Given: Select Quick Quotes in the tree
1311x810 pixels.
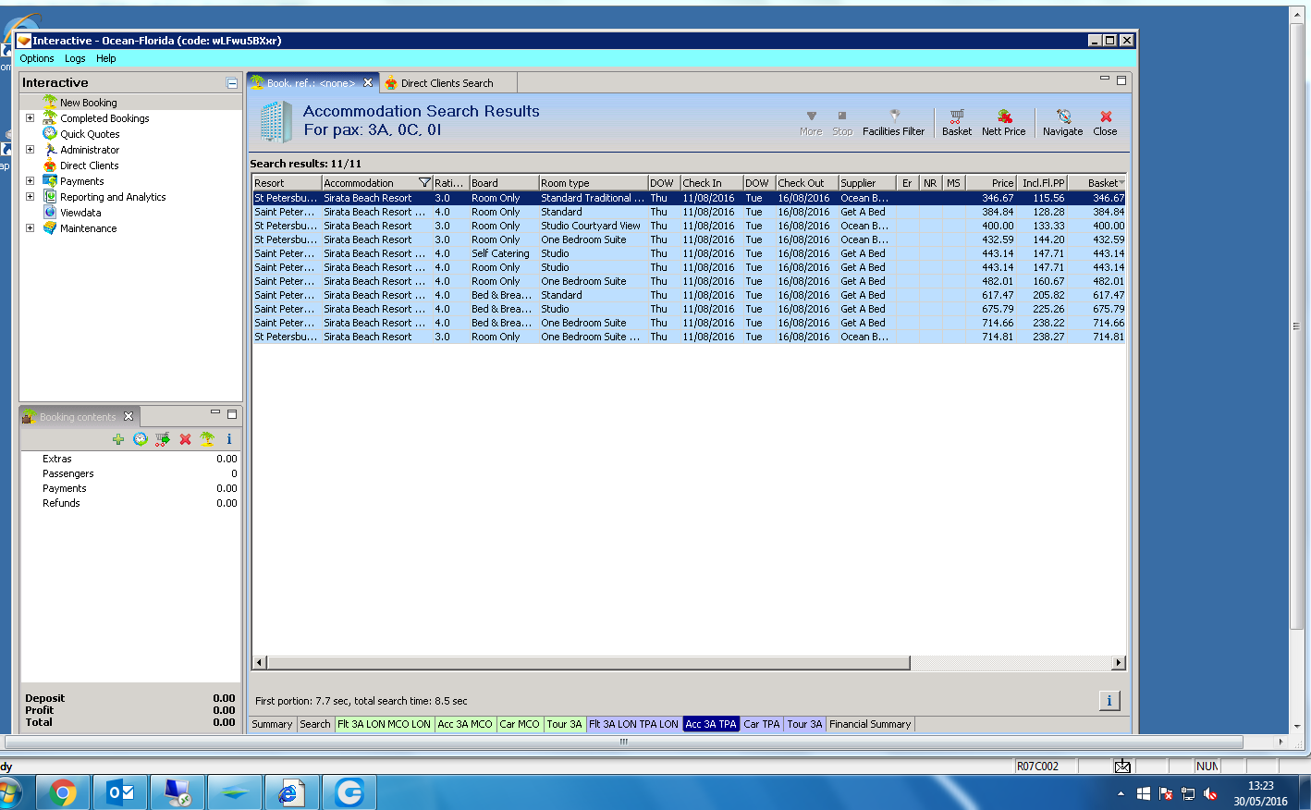Looking at the screenshot, I should 90,134.
